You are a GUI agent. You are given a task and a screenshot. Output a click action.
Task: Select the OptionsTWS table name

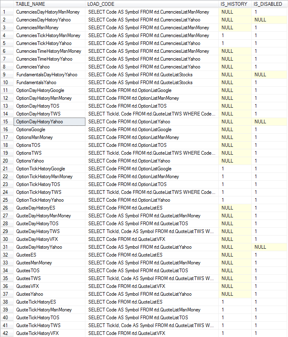pyautogui.click(x=50, y=153)
